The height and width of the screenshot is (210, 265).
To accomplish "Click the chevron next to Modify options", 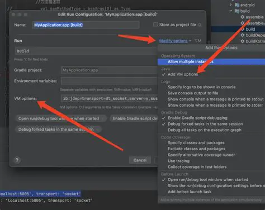I will click(190, 41).
